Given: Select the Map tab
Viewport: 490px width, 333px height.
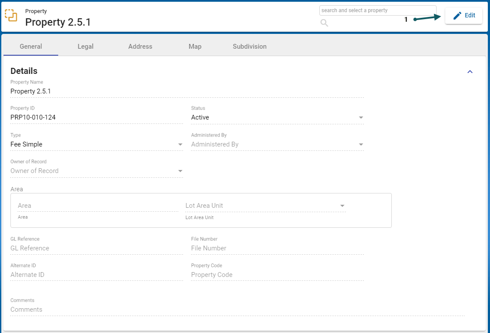Looking at the screenshot, I should (x=195, y=47).
